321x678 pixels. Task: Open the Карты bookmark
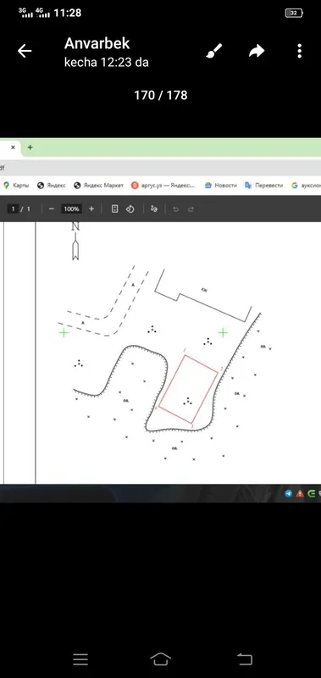(16, 185)
